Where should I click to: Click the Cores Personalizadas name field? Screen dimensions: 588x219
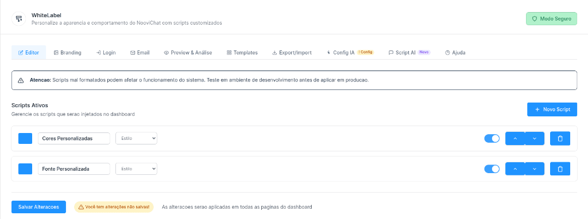click(x=74, y=138)
